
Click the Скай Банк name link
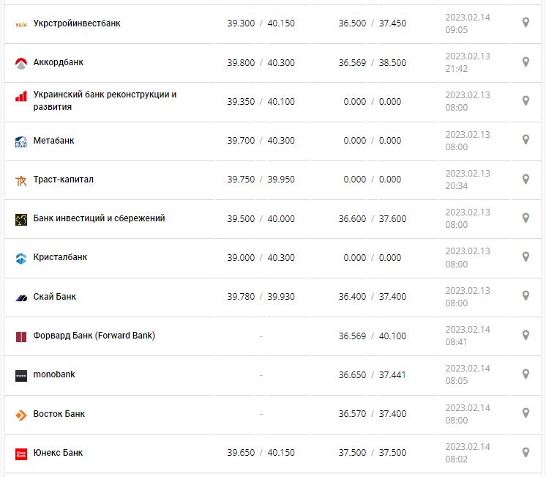54,297
